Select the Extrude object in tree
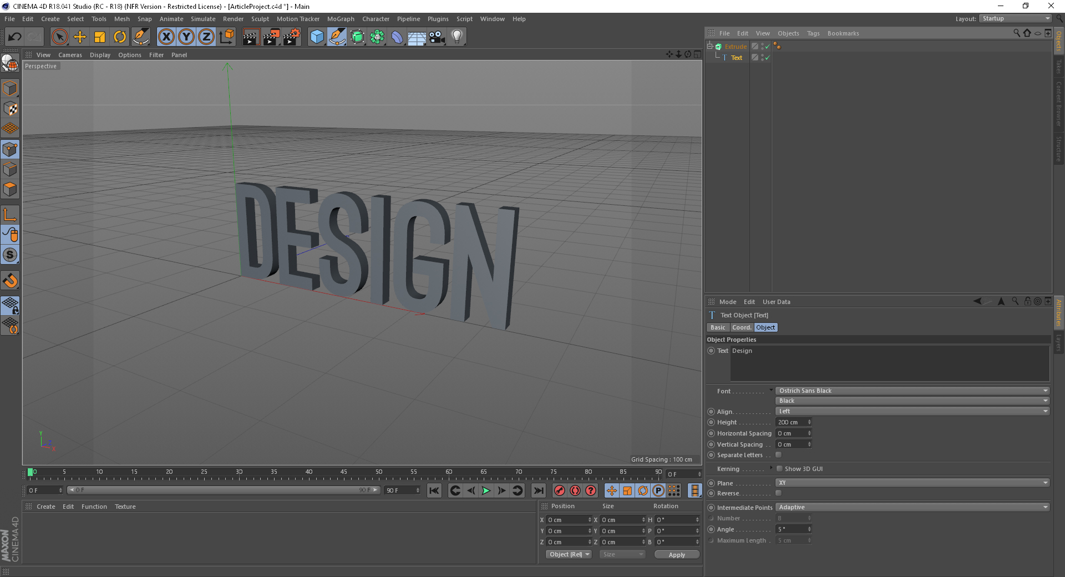The height and width of the screenshot is (577, 1065). click(736, 47)
